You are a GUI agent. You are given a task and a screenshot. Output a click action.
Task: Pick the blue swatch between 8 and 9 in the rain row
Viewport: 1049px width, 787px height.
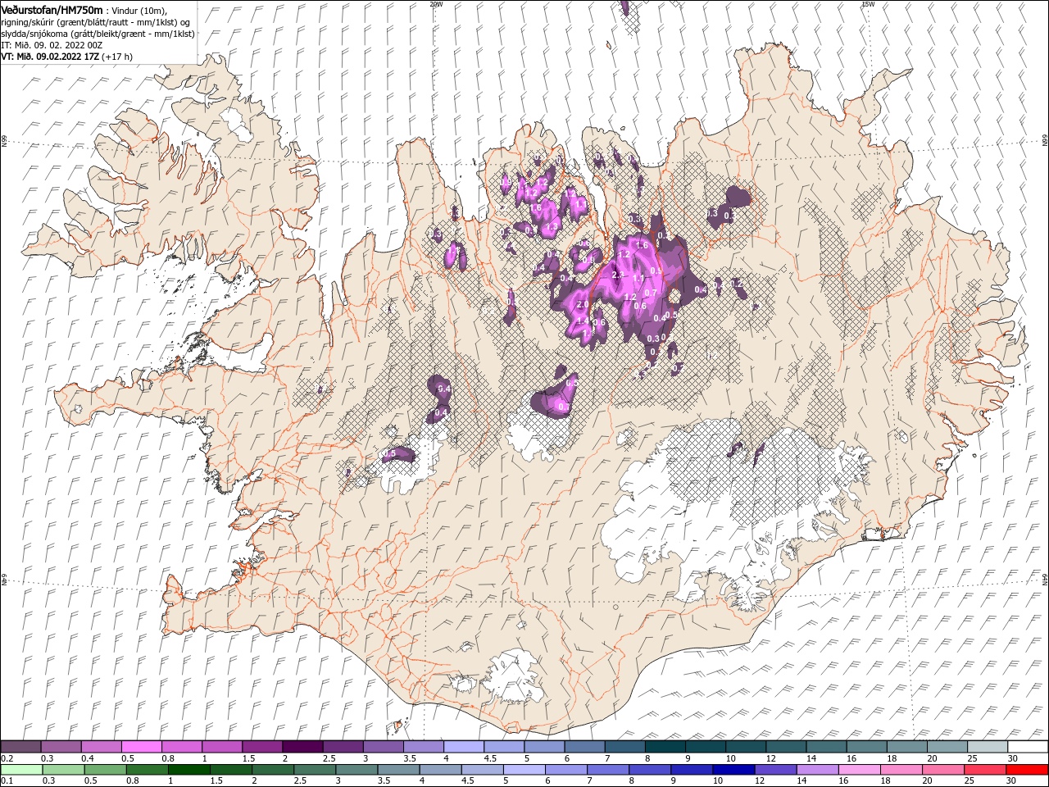pos(649,770)
